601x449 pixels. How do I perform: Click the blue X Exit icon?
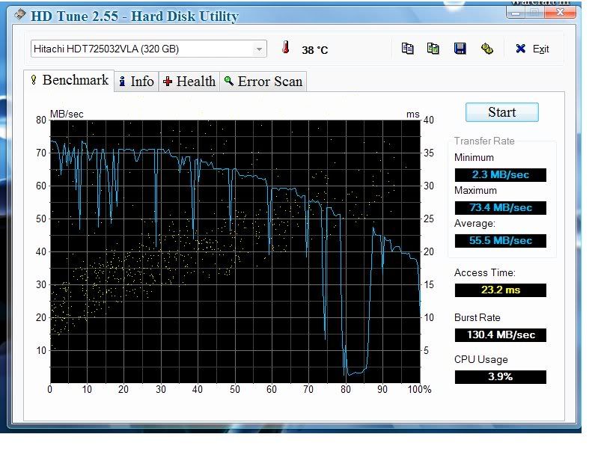click(x=520, y=49)
